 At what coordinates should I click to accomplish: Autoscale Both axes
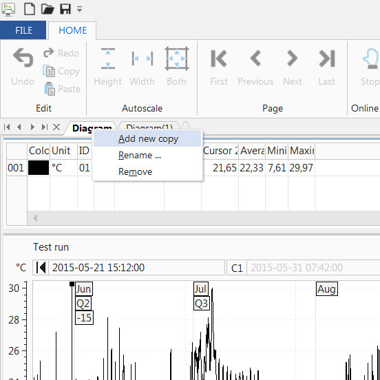[177, 67]
